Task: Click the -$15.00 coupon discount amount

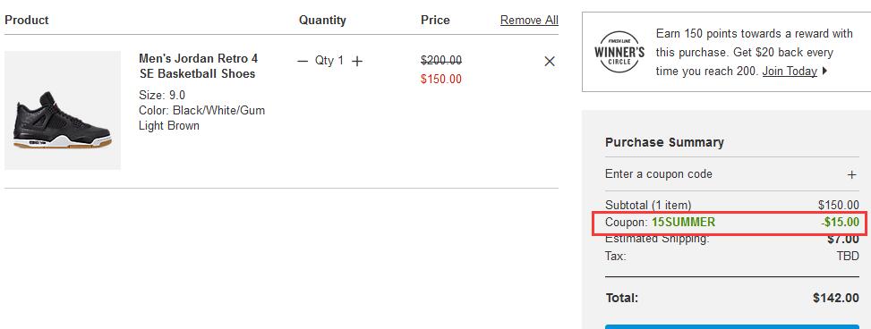Action: tap(840, 223)
